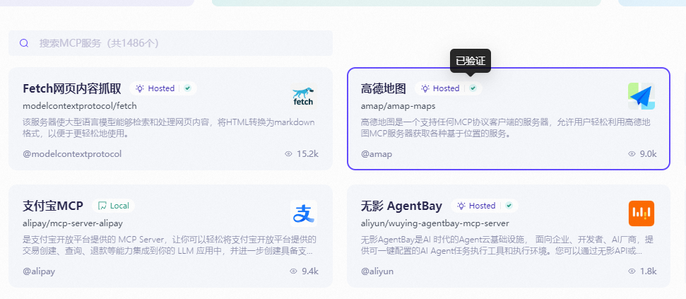The image size is (686, 299).
Task: Click the Local label on 支付宝MCP card
Action: (x=119, y=206)
